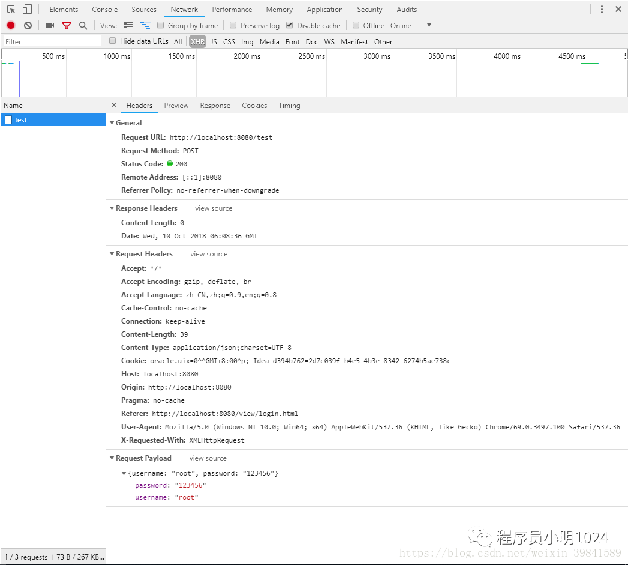Click view source for Request Payload
The width and height of the screenshot is (628, 565).
pyautogui.click(x=208, y=458)
